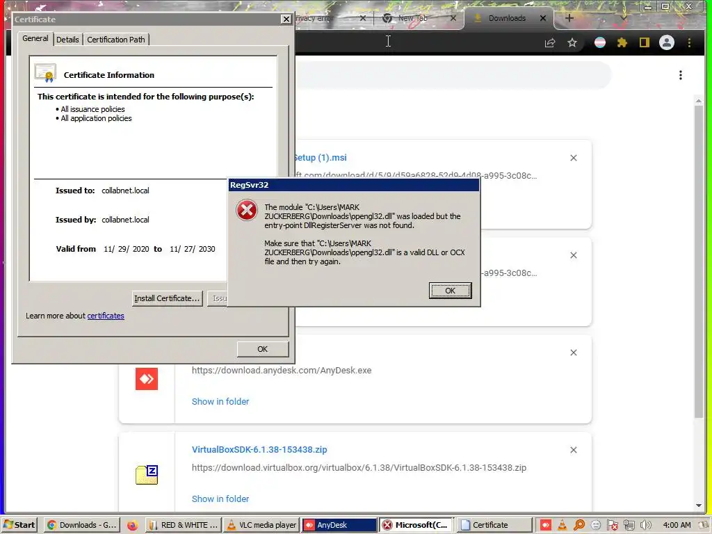This screenshot has height=534, width=712.
Task: Open the Chrome three-dot main menu
Action: tap(689, 42)
